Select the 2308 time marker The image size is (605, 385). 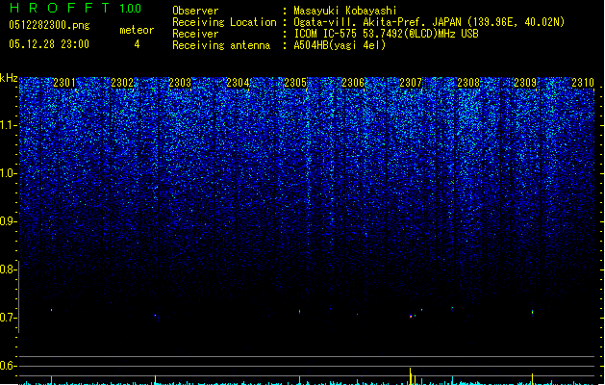pos(468,83)
